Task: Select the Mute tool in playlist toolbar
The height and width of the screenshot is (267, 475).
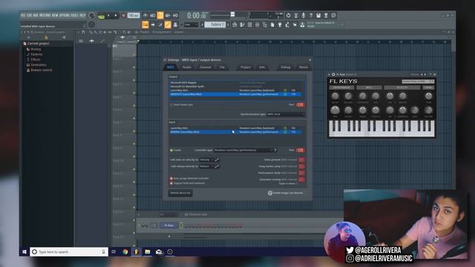Action: 105,32
